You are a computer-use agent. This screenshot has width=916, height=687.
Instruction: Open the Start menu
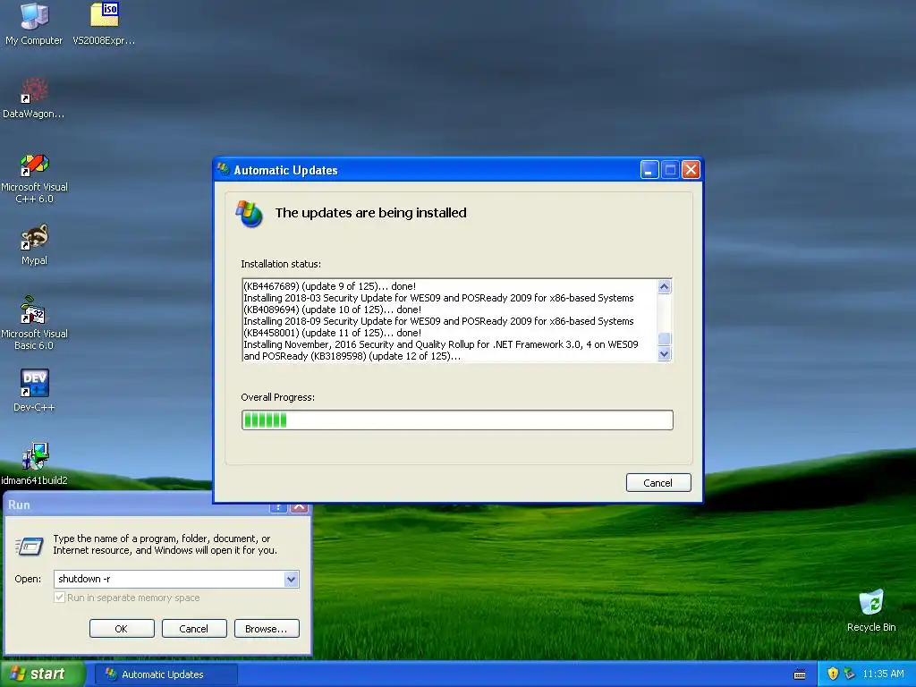click(x=42, y=674)
